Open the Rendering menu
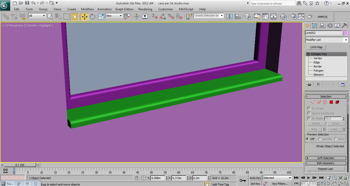Screen dimensions: 350x186 coord(145,9)
